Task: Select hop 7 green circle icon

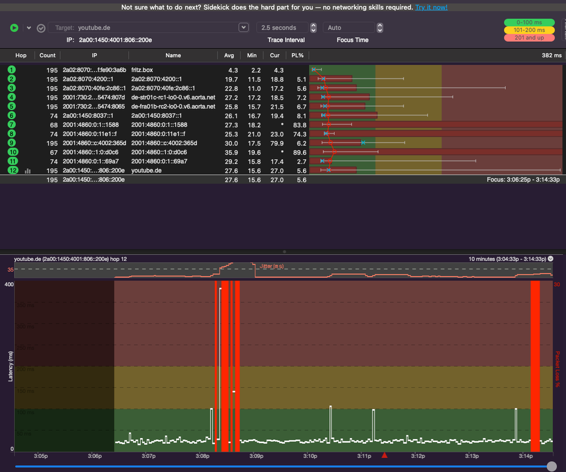Action: point(12,125)
